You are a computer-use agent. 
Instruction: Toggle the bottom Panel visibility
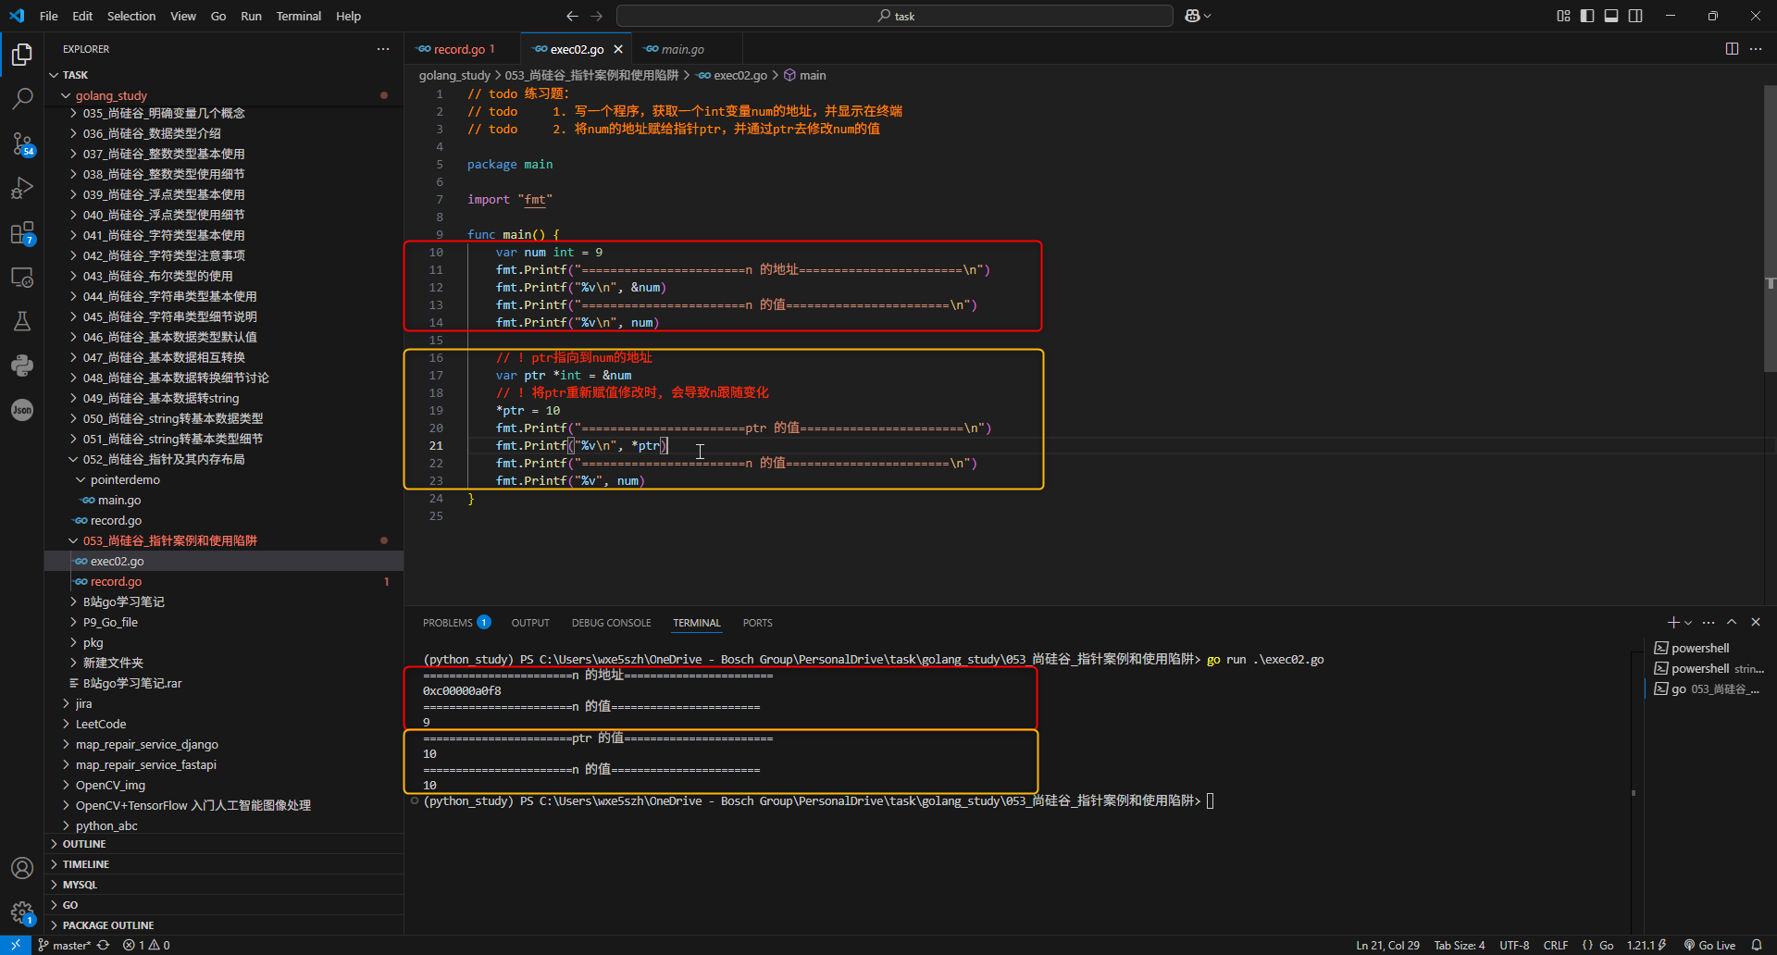[x=1611, y=16]
